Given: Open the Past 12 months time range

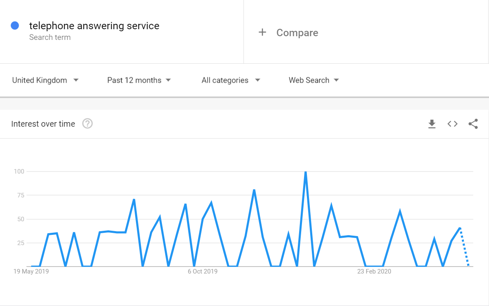Looking at the screenshot, I should tap(139, 80).
